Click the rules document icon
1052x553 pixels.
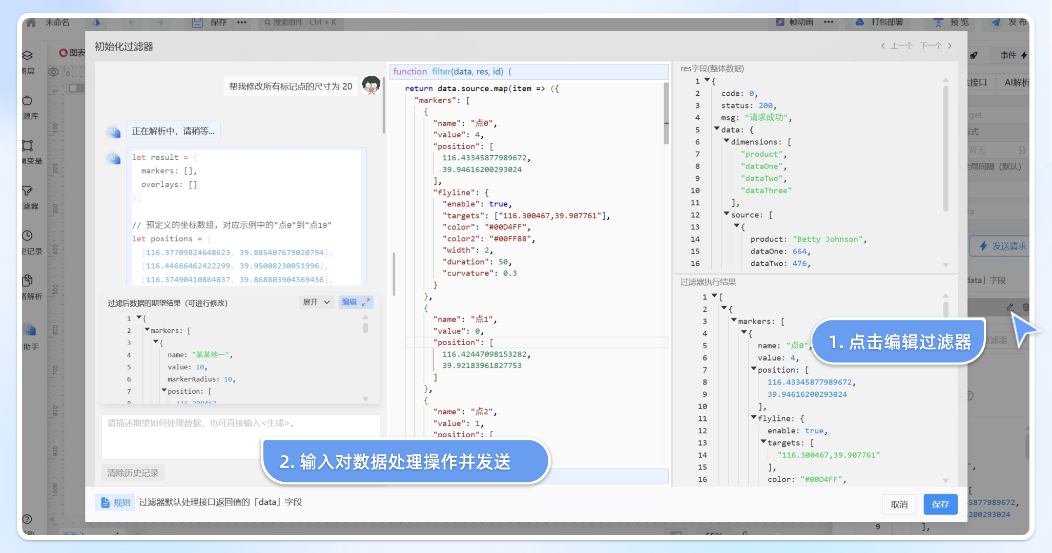[105, 502]
